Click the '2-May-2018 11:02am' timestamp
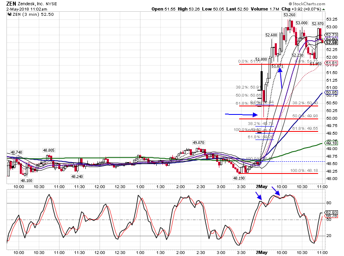Screen dimensions: 344x256 27,9
